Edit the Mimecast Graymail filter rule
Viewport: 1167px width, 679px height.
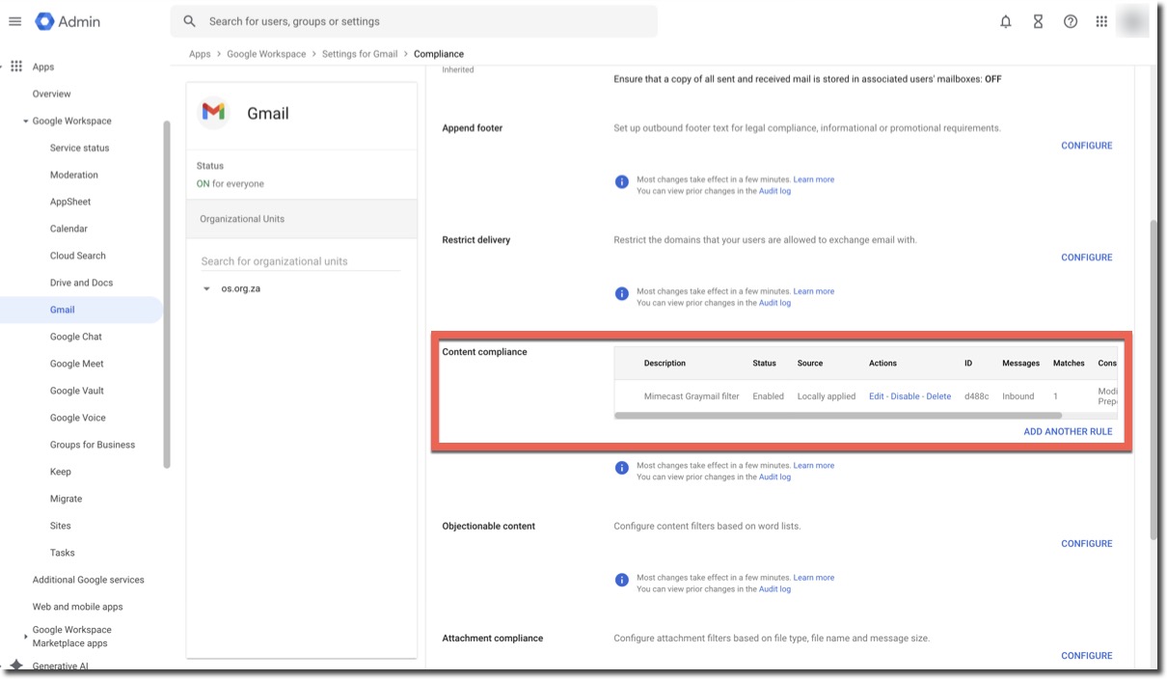pyautogui.click(x=877, y=396)
